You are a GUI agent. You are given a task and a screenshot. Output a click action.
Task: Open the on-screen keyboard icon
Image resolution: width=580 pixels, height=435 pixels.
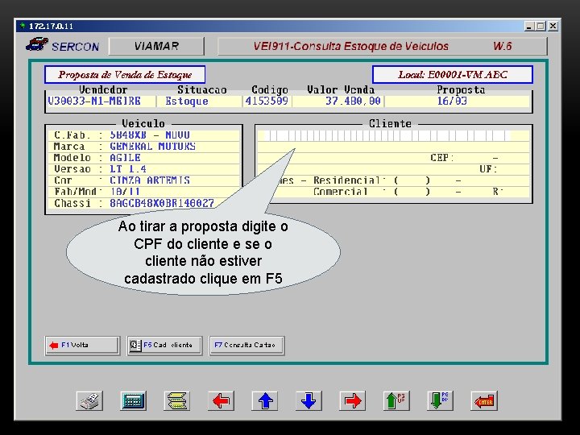[133, 400]
